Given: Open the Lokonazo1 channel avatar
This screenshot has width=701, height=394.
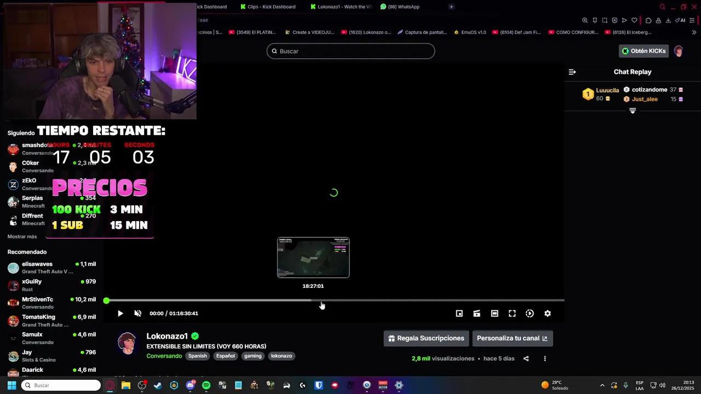Looking at the screenshot, I should click(x=127, y=343).
